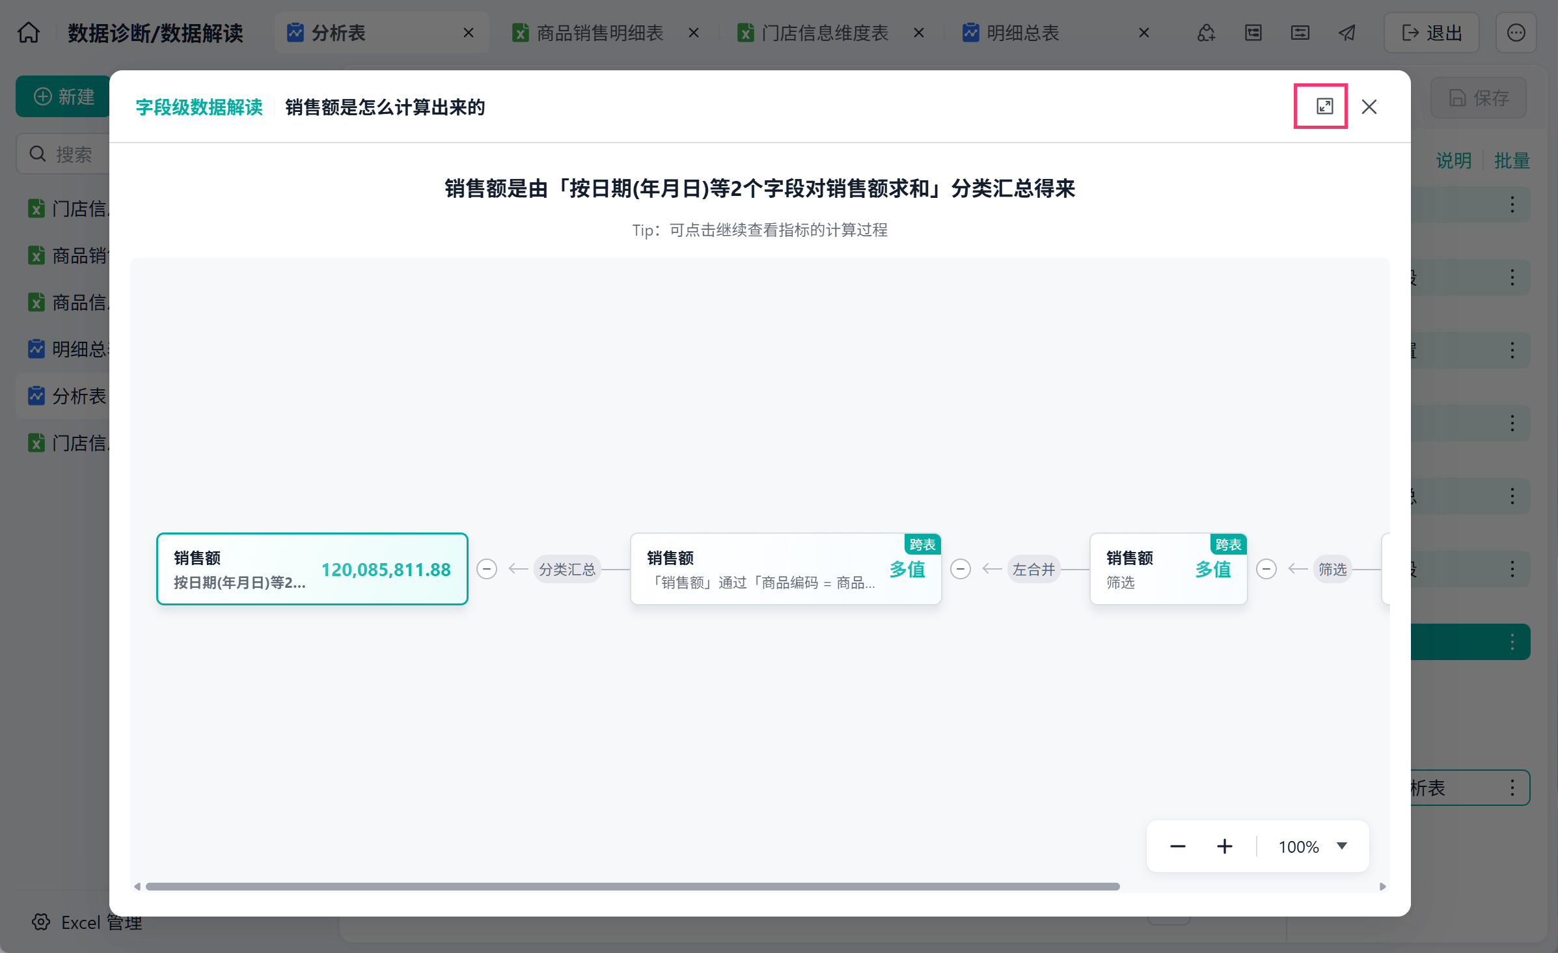Viewport: 1558px width, 953px height.
Task: Collapse node after 销售额 120,085,811.88 card
Action: 487,569
